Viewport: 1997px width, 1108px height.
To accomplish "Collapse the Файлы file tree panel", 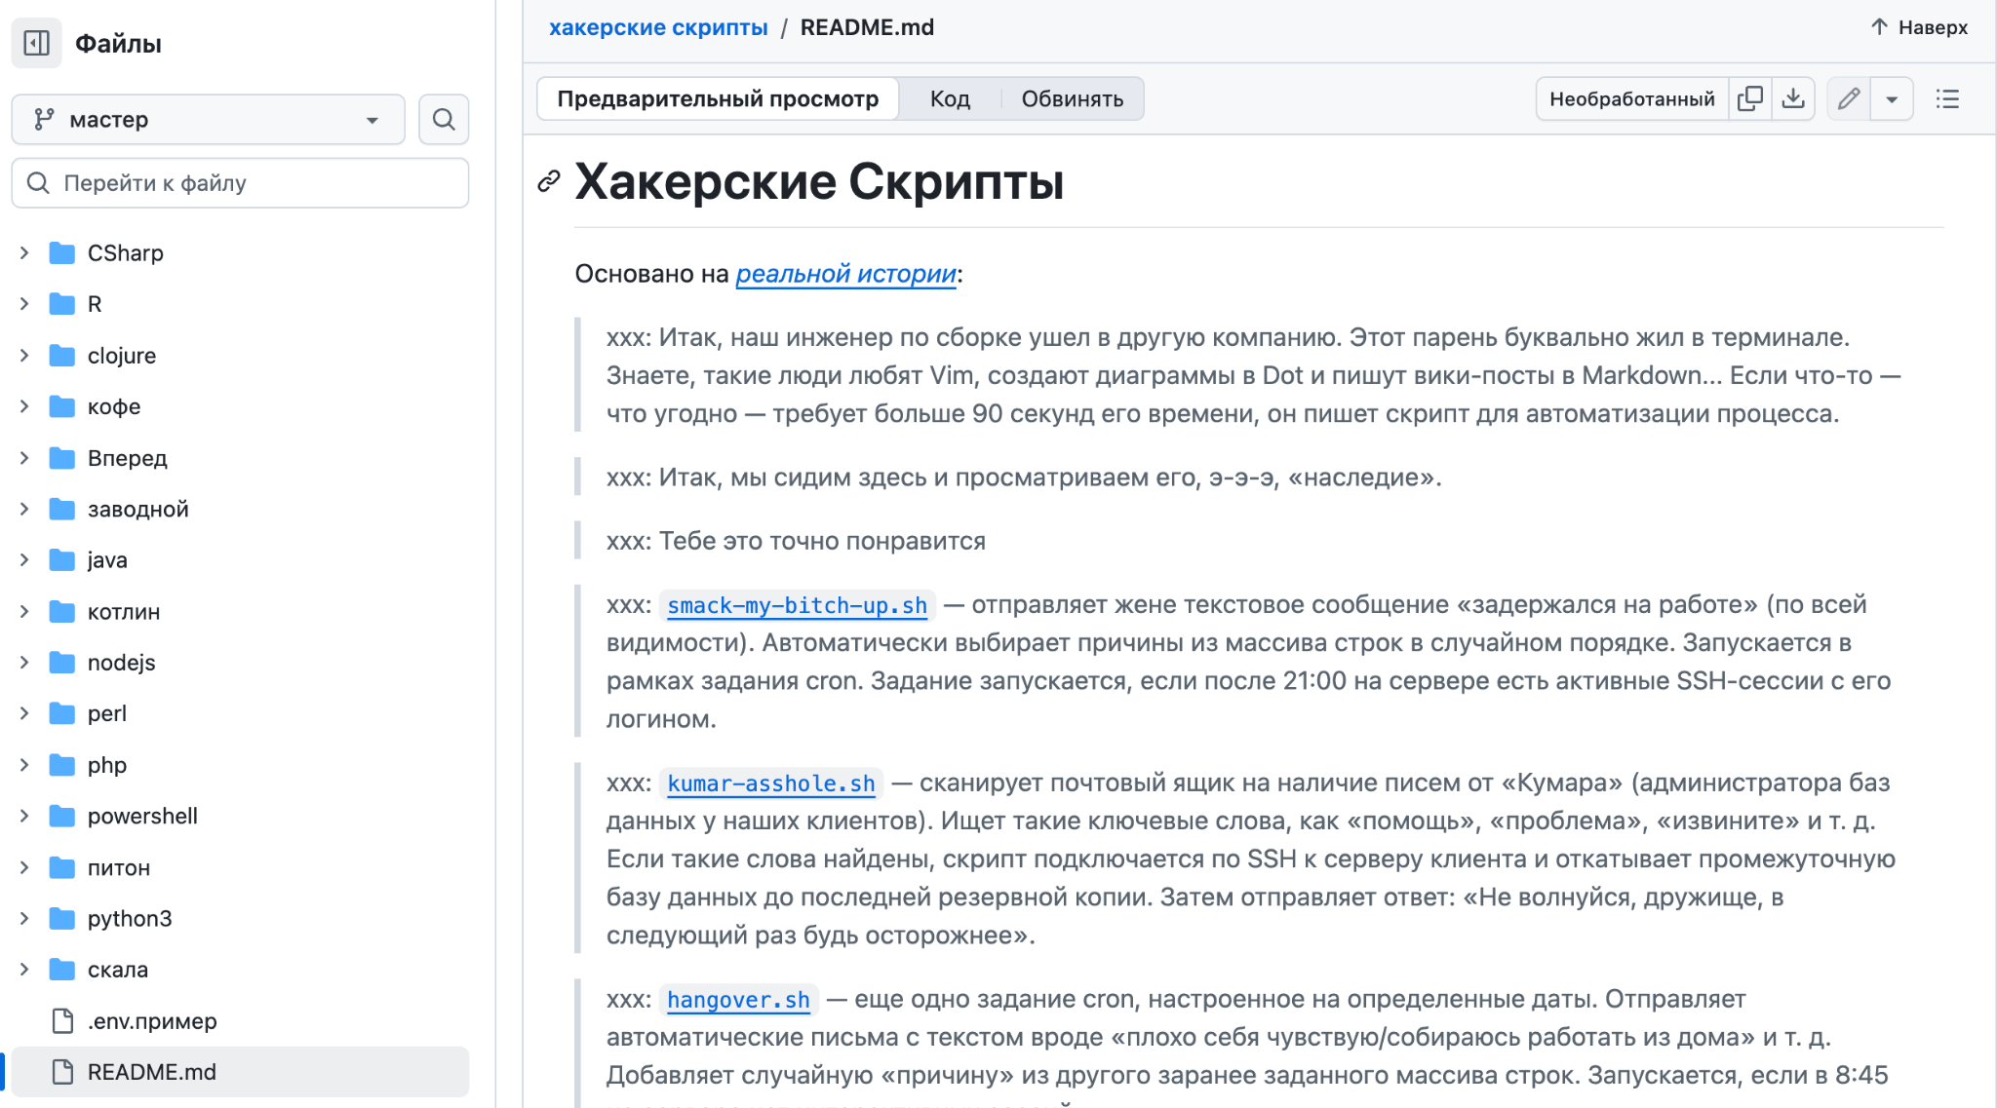I will [36, 43].
